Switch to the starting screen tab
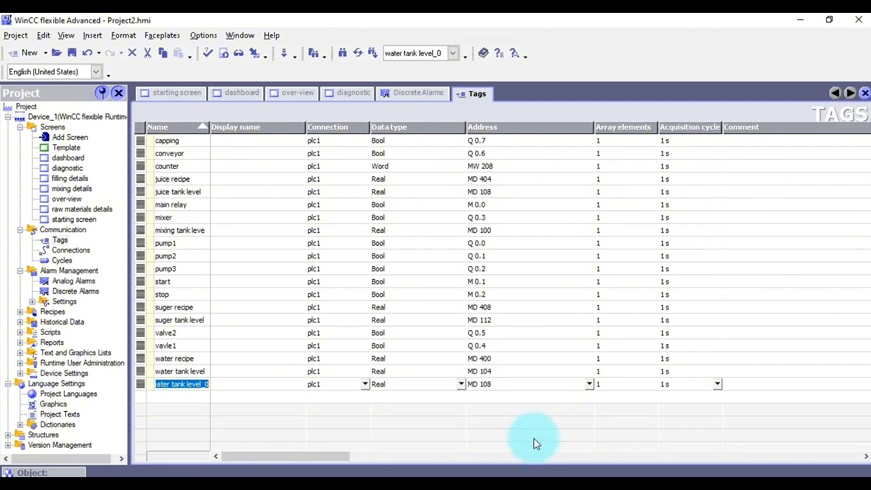This screenshot has height=490, width=871. [x=170, y=93]
